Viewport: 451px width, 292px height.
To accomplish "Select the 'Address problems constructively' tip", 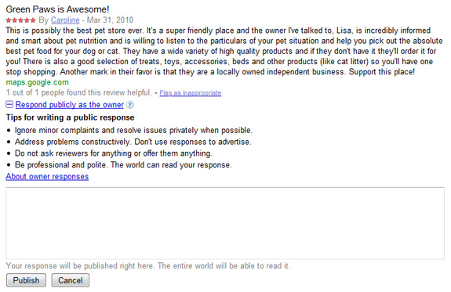I will 133,142.
